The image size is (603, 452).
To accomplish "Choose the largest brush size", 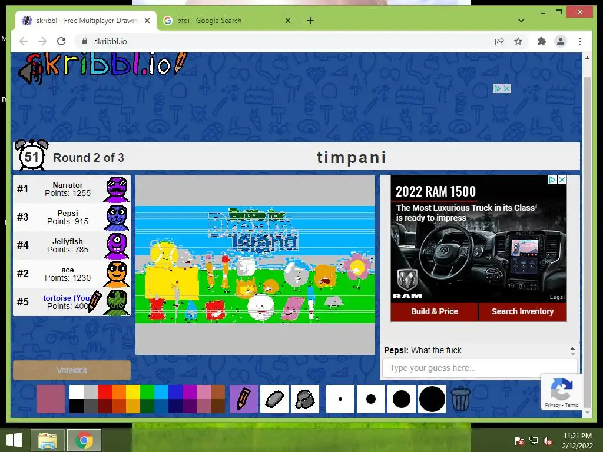I will click(x=432, y=399).
